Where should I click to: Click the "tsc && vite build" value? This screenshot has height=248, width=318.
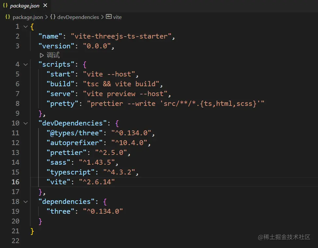121,84
